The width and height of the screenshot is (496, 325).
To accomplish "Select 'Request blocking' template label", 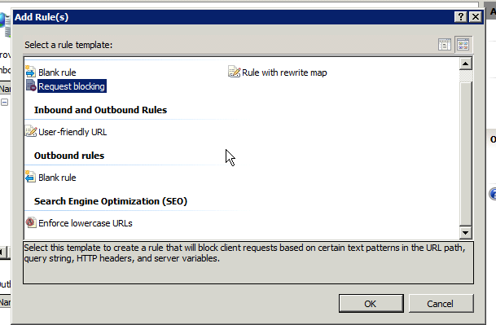I will [x=72, y=86].
